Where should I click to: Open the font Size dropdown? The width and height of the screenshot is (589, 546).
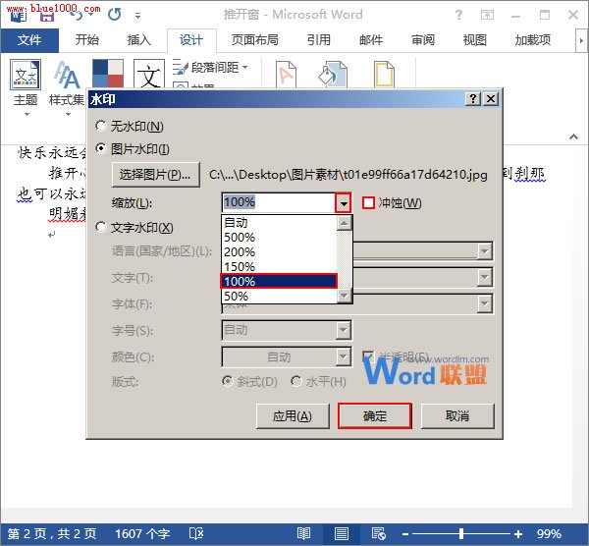pos(344,330)
